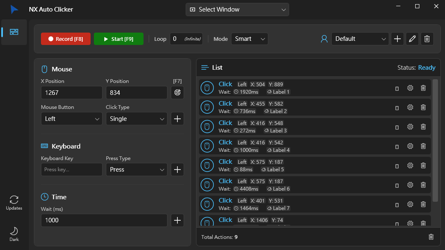
Task: Add the mouse click action with plus
Action: point(177,119)
